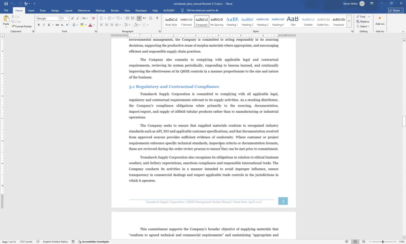406x244 pixels.
Task: Open font color dropdown arrow
Action: [94, 25]
